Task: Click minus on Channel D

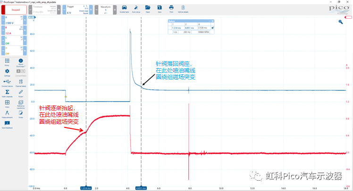Action: pyautogui.click(x=3, y=51)
